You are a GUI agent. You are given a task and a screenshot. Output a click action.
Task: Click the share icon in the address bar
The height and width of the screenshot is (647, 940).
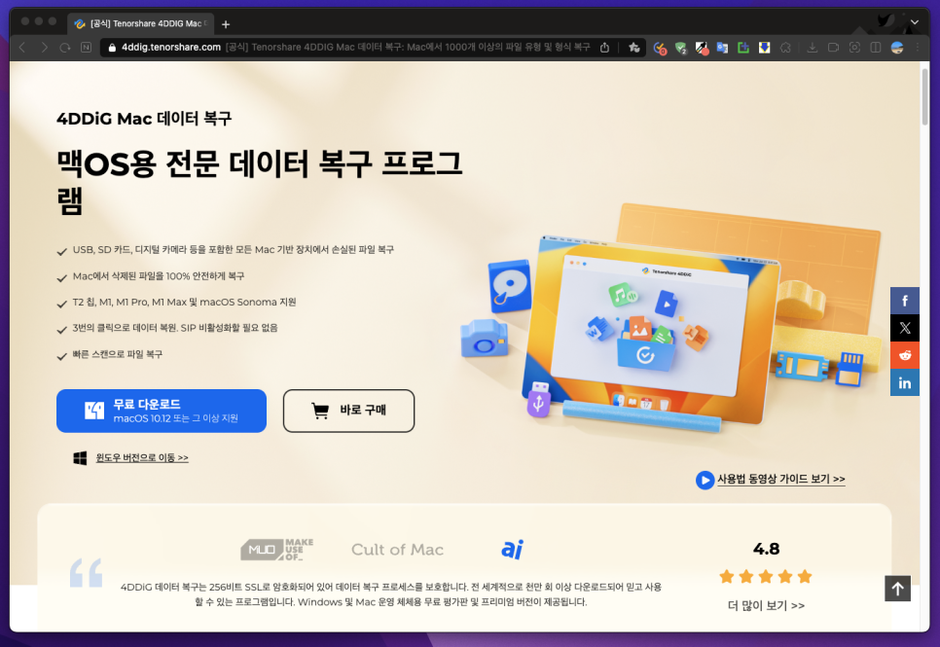pos(604,48)
